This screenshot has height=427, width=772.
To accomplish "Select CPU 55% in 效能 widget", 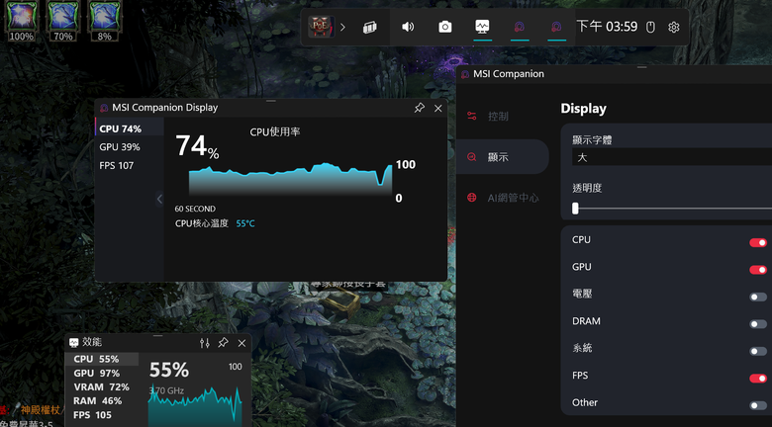I will [101, 359].
